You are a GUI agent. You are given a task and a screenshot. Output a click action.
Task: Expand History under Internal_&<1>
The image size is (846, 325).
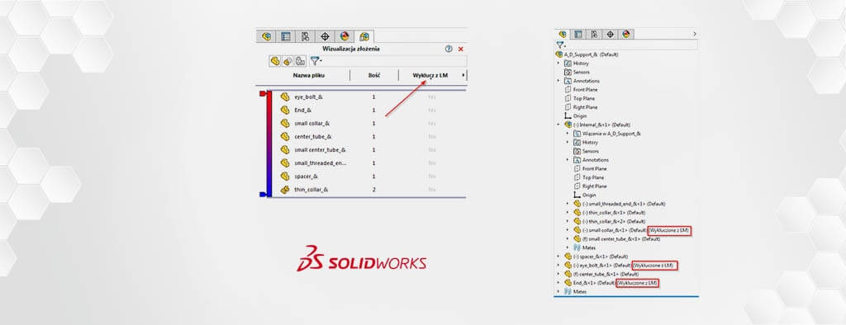(x=568, y=142)
